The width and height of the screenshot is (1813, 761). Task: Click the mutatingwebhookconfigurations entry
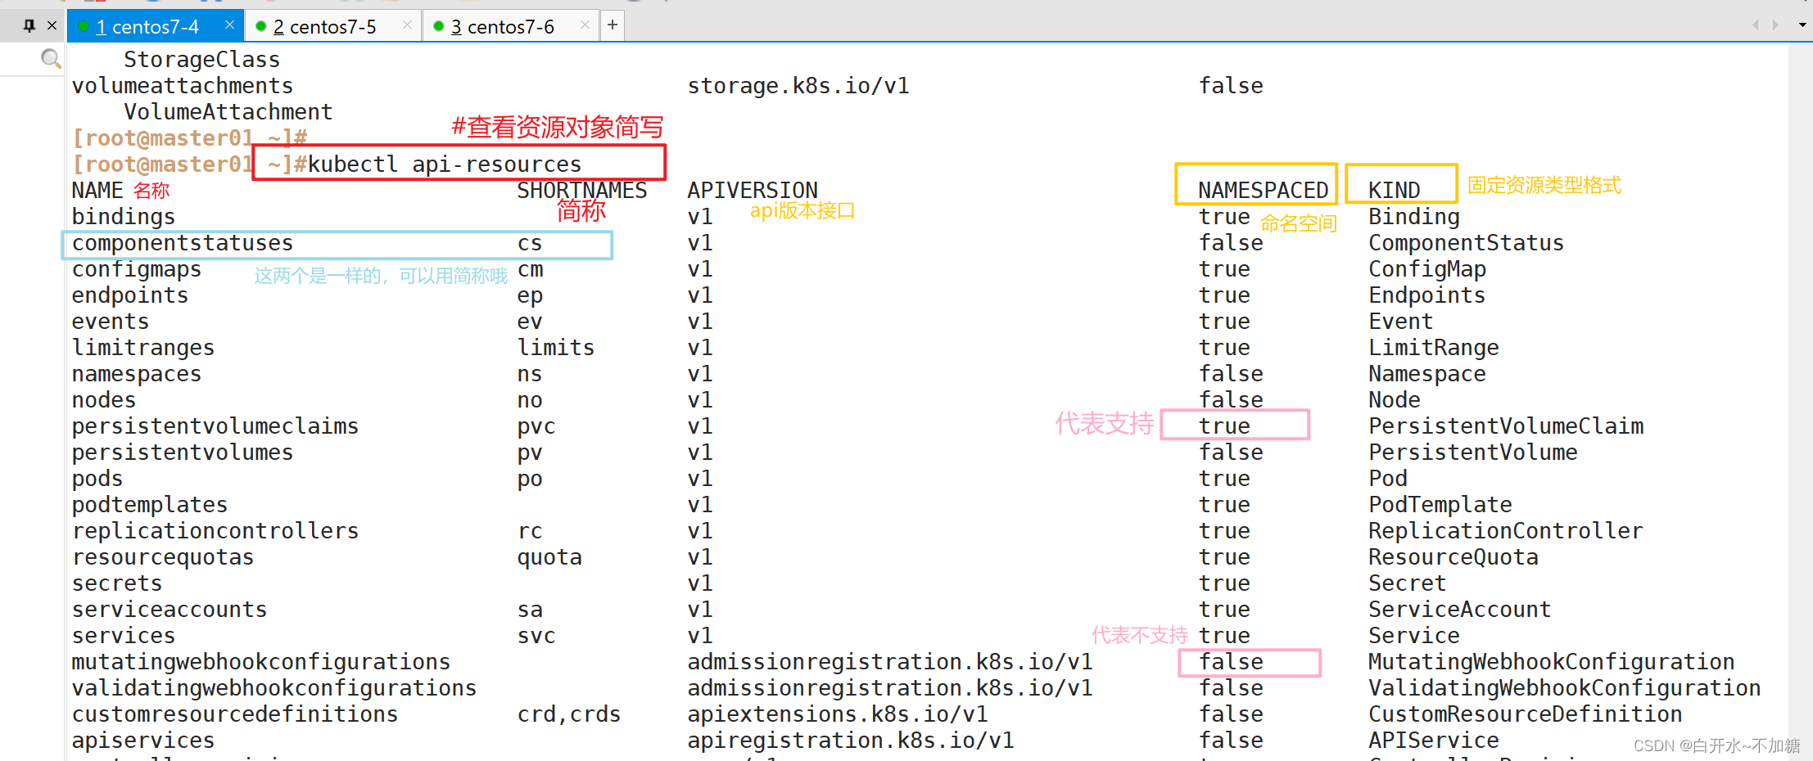pos(261,662)
